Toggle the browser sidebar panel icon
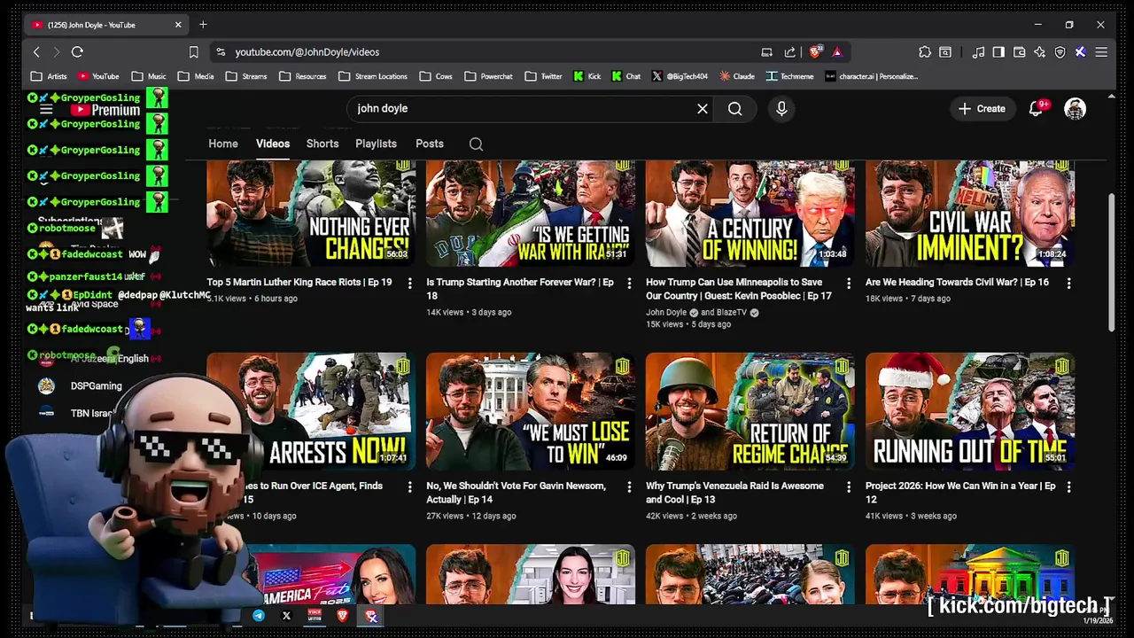 998,52
